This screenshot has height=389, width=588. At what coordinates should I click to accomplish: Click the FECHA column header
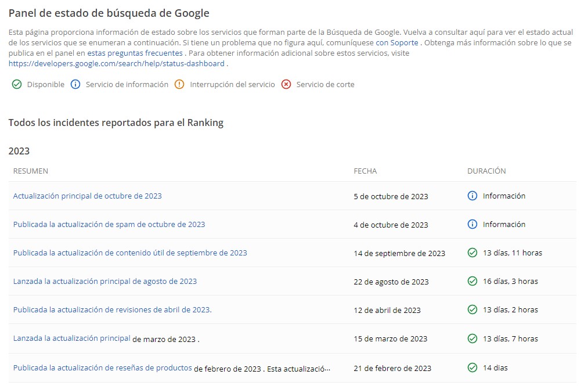click(365, 171)
